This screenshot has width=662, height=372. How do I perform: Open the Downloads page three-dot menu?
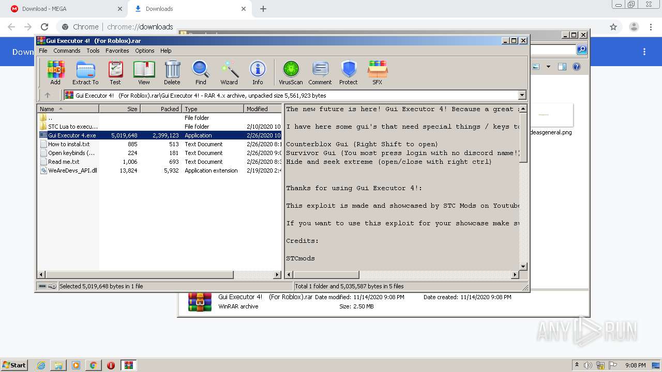(x=644, y=52)
